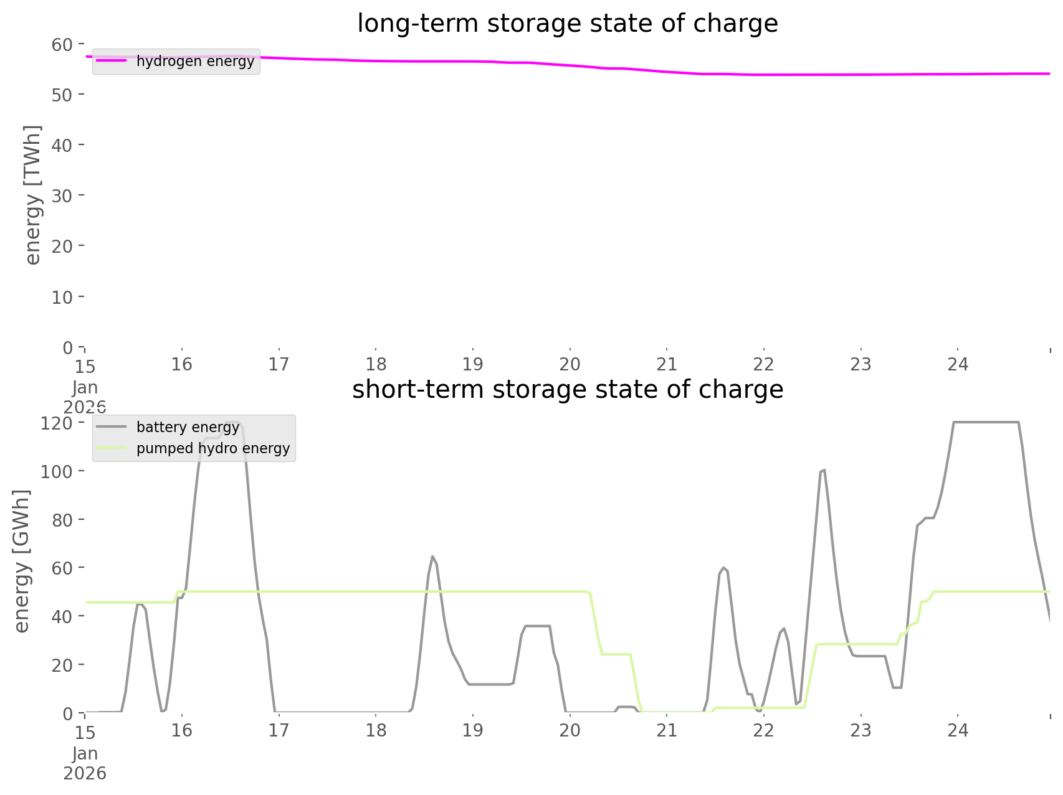Click the 'energy [GWh]' y-axis label
Screen dimensions: 1063x795
click(22, 561)
